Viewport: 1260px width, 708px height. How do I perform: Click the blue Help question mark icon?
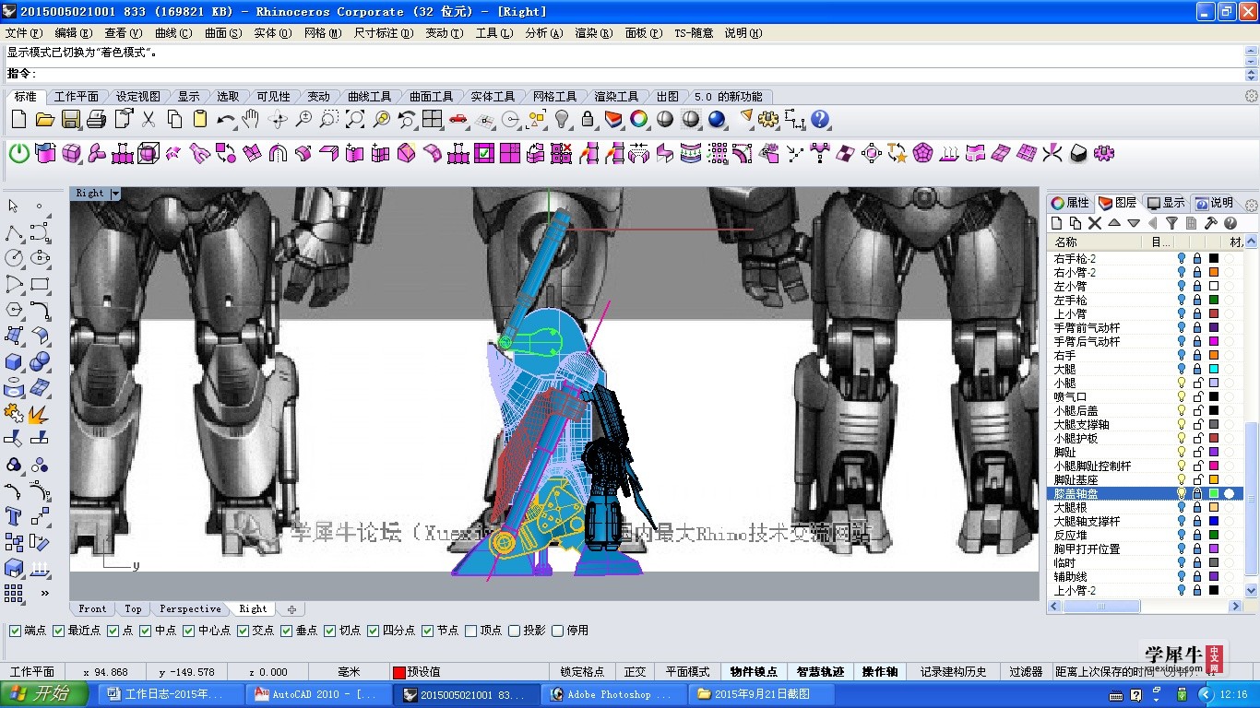820,119
